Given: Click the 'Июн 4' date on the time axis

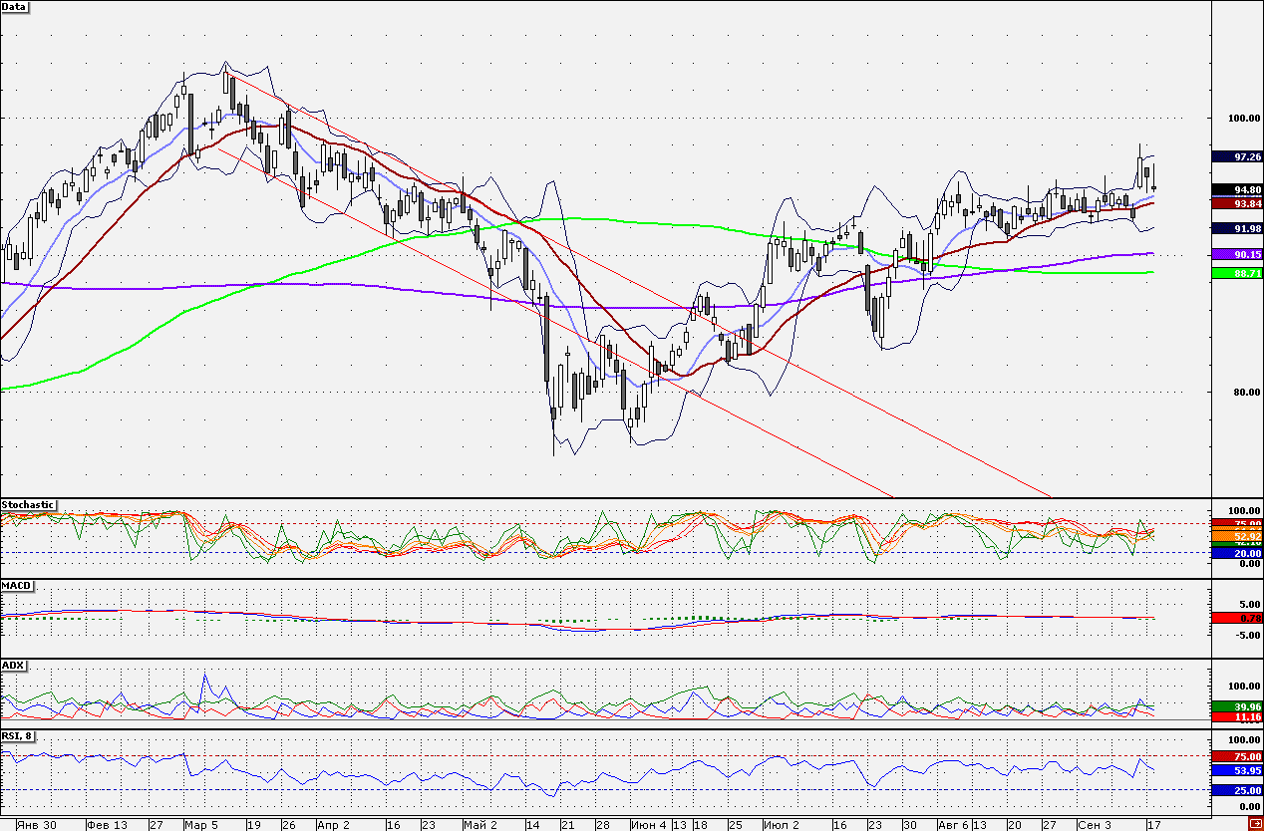Looking at the screenshot, I should tap(649, 825).
